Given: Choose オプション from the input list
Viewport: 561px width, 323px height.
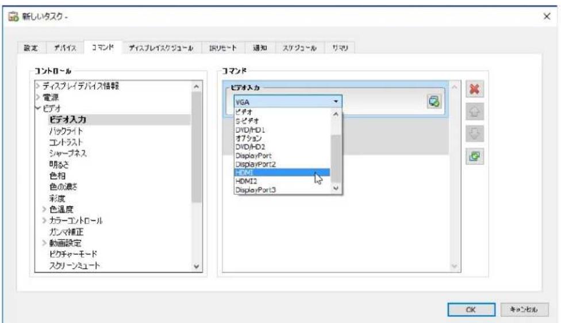Looking at the screenshot, I should pyautogui.click(x=282, y=138).
